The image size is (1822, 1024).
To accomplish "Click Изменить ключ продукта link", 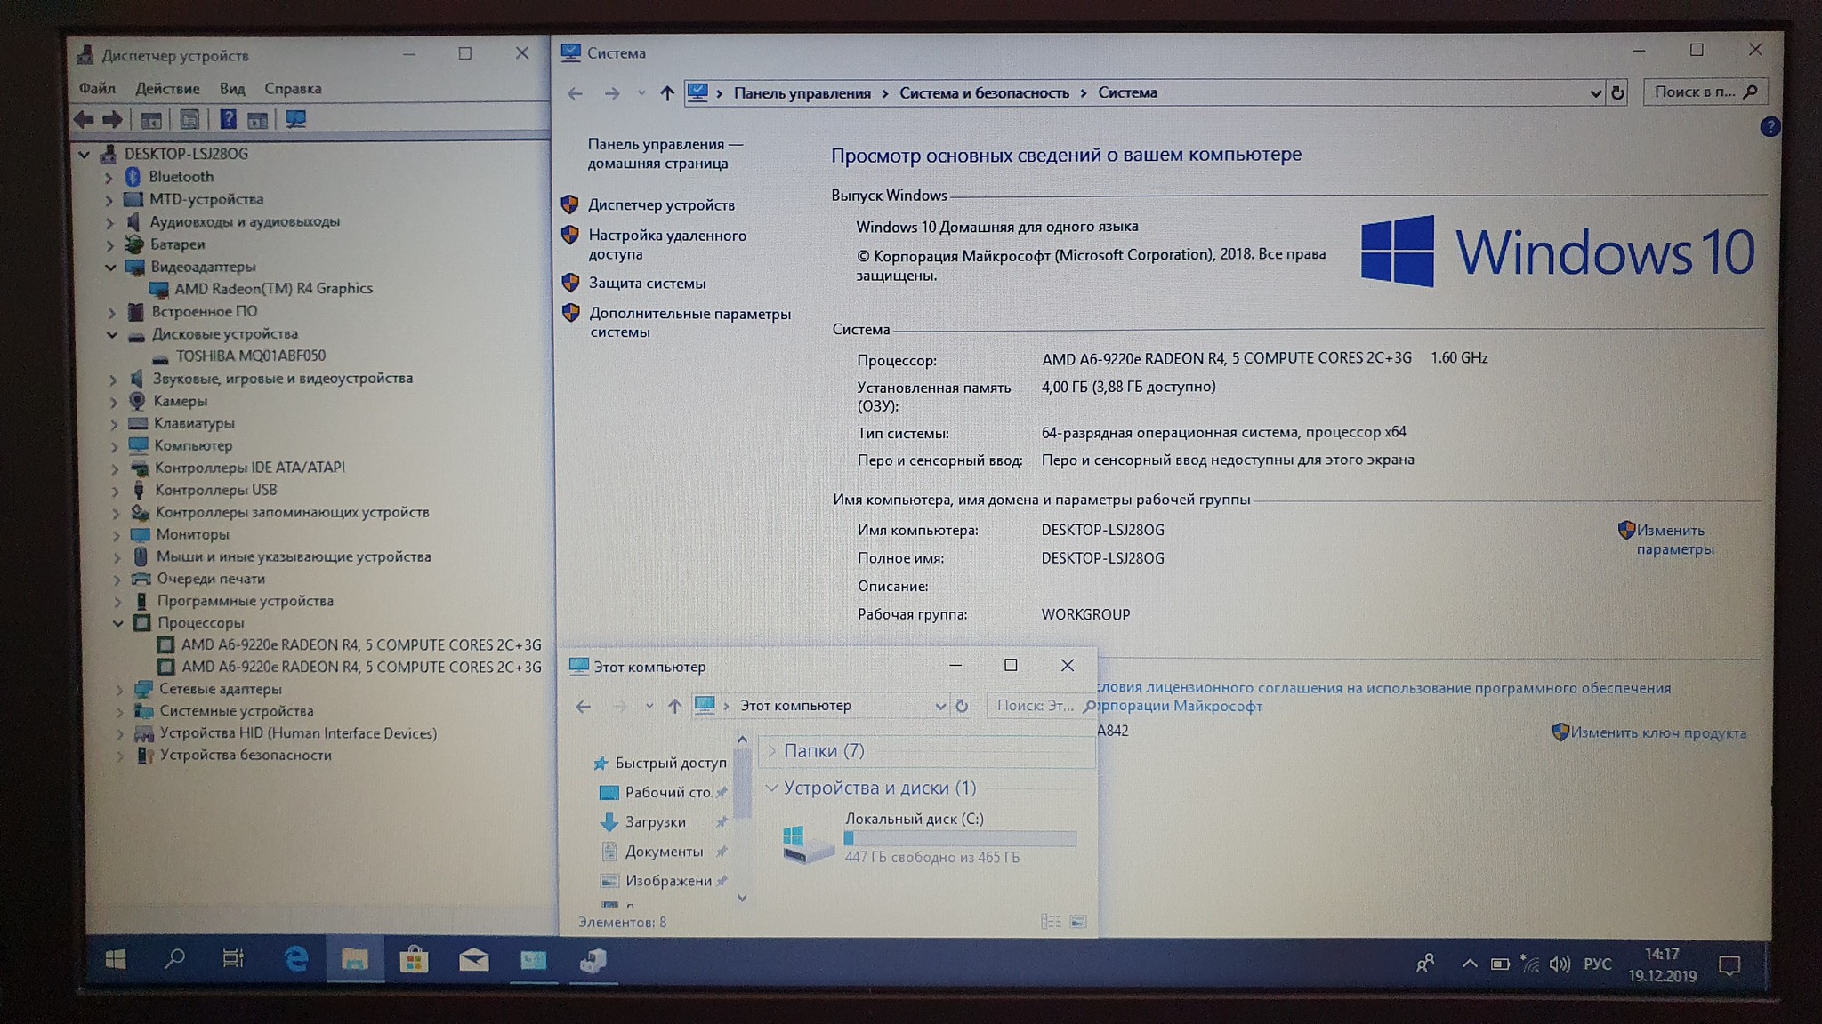I will coord(1657,732).
